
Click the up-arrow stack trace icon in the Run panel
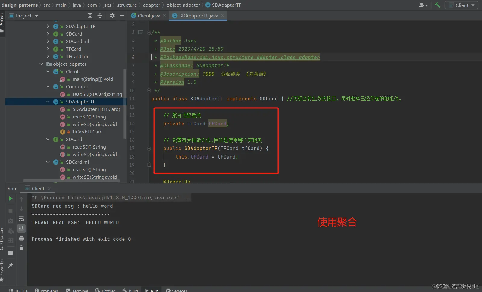(21, 199)
